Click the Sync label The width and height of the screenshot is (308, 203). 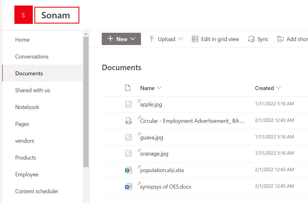[263, 39]
